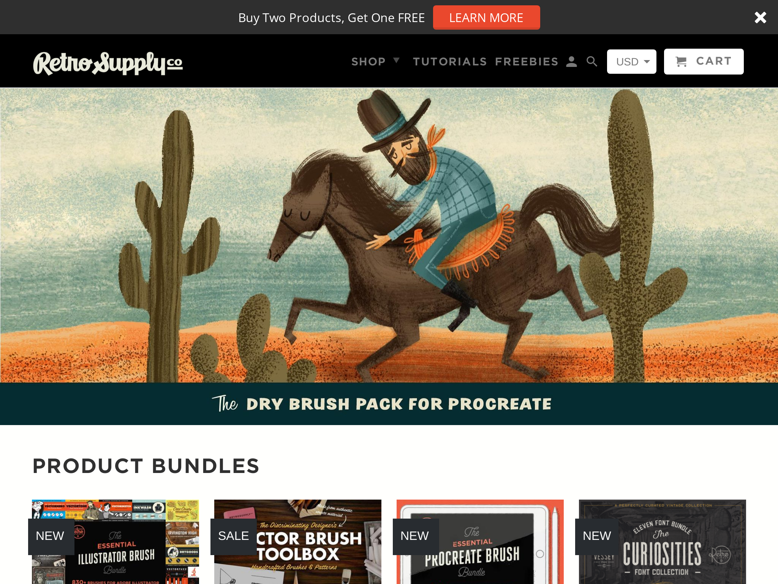Expand the Shop menu arrow
Image resolution: width=778 pixels, height=584 pixels.
397,60
